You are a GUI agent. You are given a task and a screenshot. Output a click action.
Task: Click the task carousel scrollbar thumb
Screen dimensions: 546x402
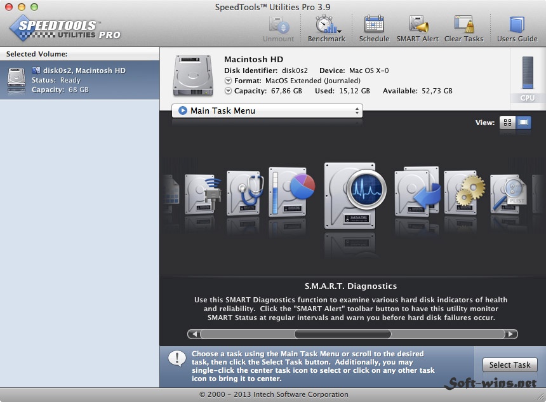point(343,334)
